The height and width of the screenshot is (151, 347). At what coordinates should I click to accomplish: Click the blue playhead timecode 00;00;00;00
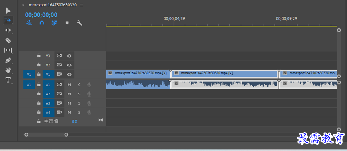(41, 15)
